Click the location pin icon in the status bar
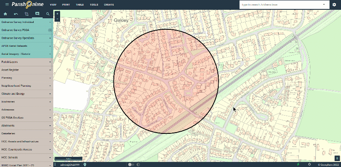The width and height of the screenshot is (341, 167). [x=85, y=164]
